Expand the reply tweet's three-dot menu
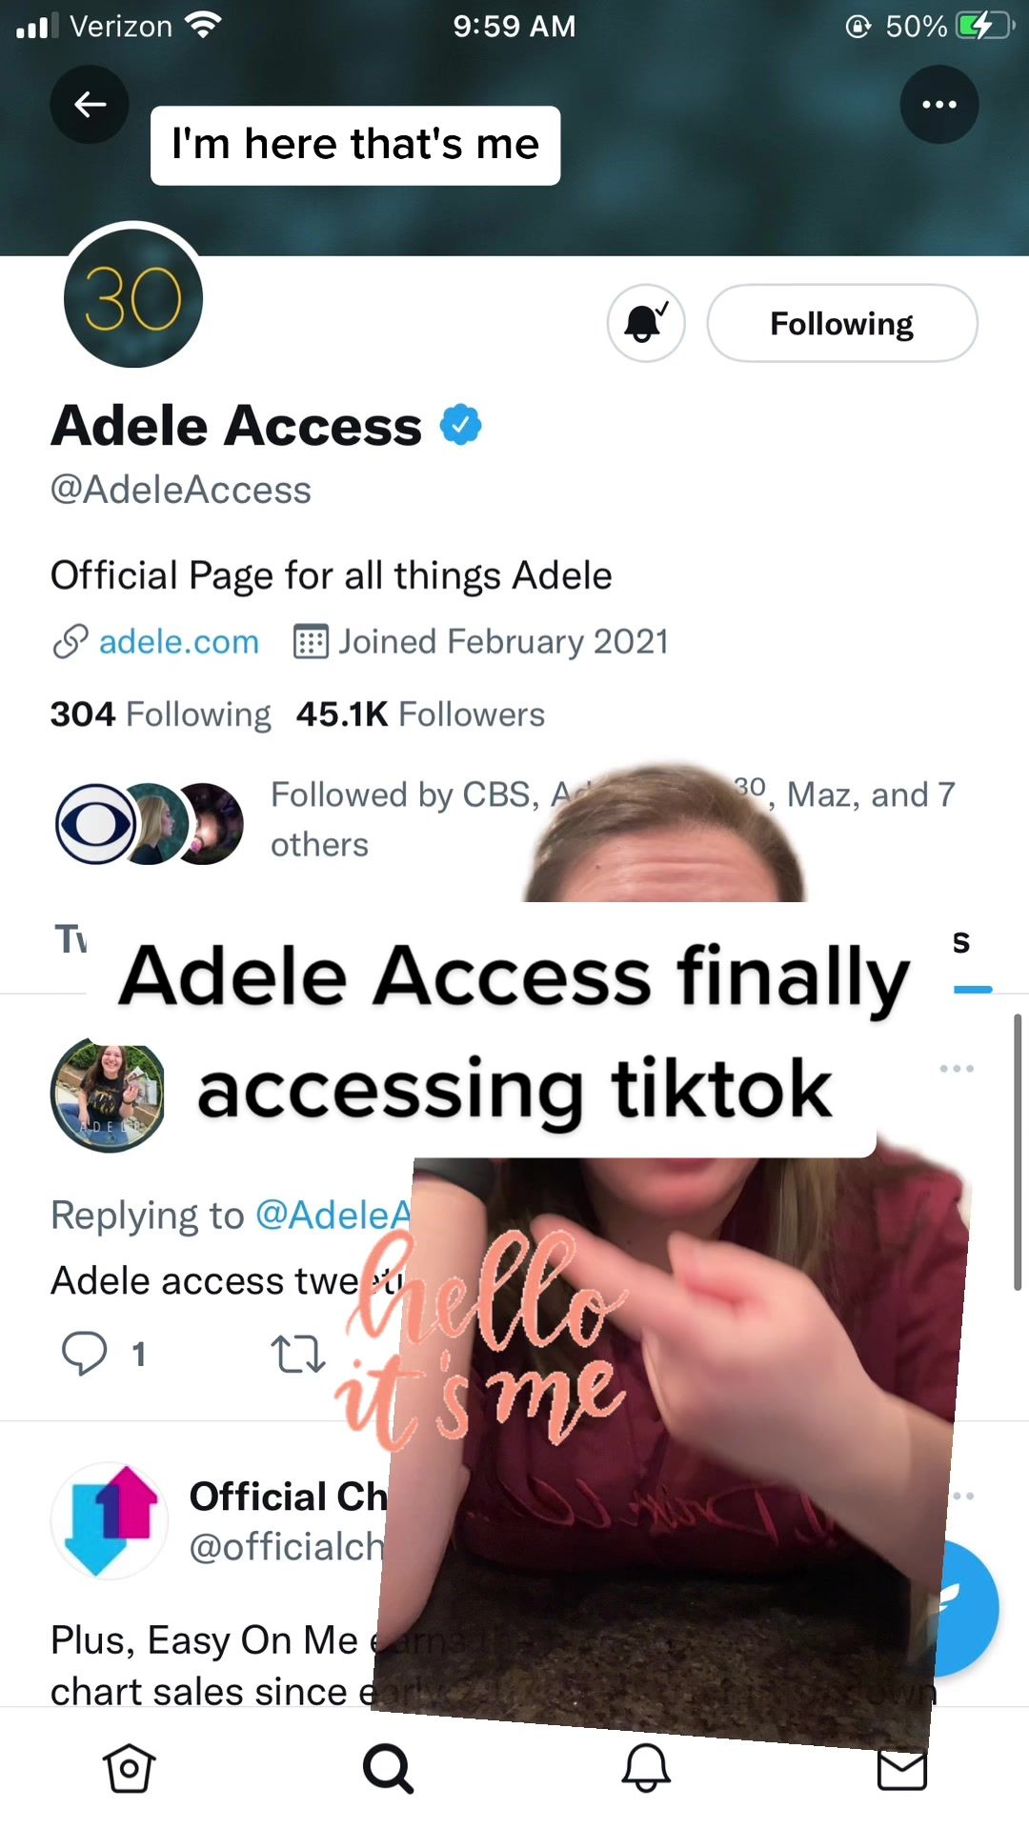Screen dimensions: 1029x1829 pos(957,1068)
